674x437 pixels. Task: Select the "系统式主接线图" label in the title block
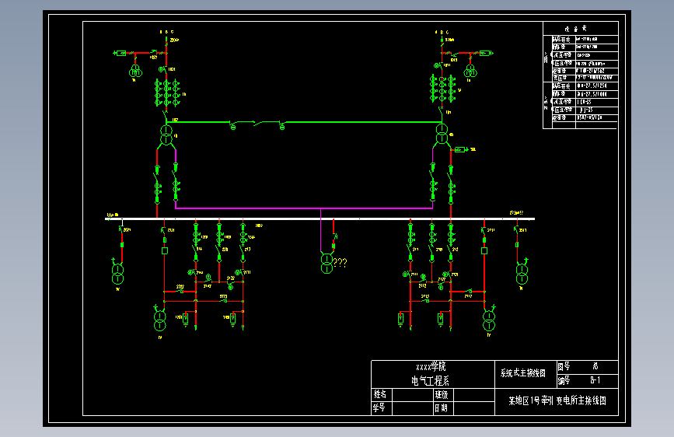(x=522, y=373)
